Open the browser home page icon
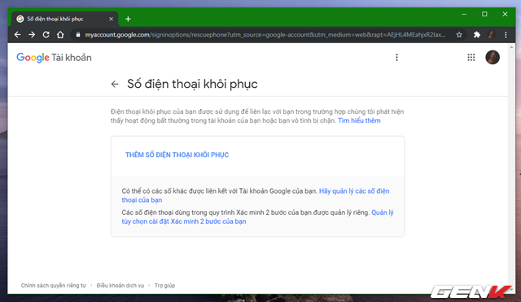The width and height of the screenshot is (521, 302). pos(60,34)
